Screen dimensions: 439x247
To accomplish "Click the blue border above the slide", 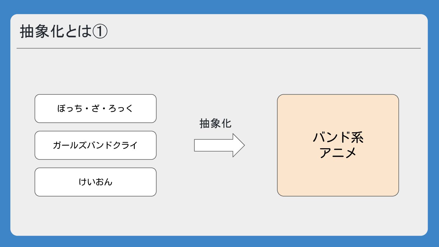I will pyautogui.click(x=220, y=7).
